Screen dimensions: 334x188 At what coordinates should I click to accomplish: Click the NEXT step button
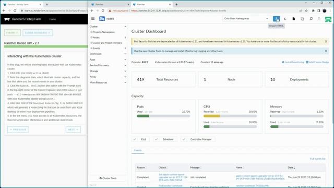(73, 130)
